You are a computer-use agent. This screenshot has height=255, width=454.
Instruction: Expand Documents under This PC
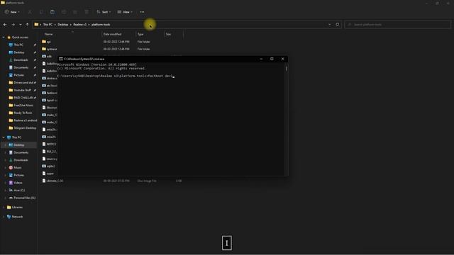(5, 152)
